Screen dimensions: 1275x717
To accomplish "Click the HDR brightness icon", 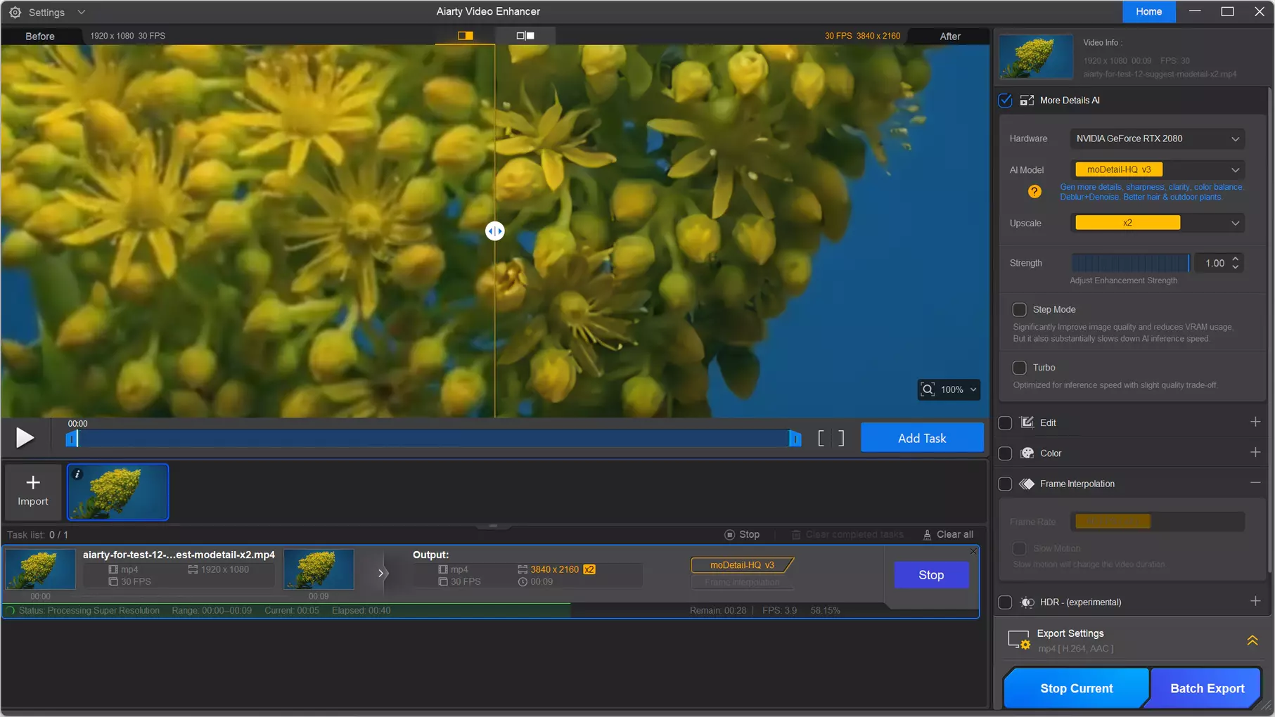I will tap(1027, 602).
